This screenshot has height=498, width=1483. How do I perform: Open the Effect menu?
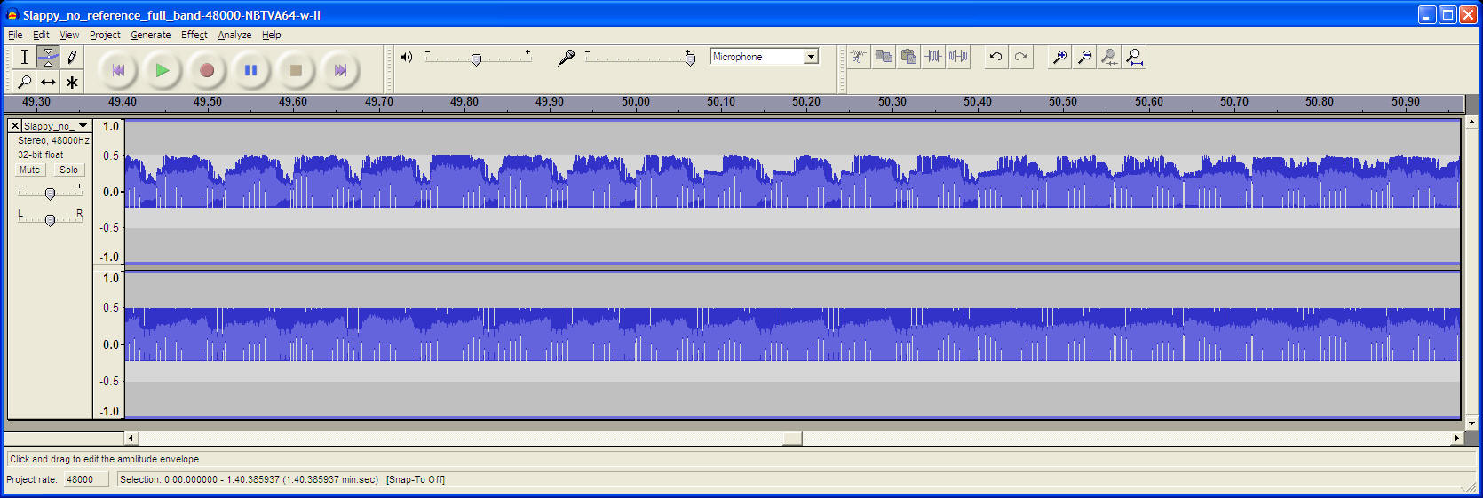click(x=194, y=35)
